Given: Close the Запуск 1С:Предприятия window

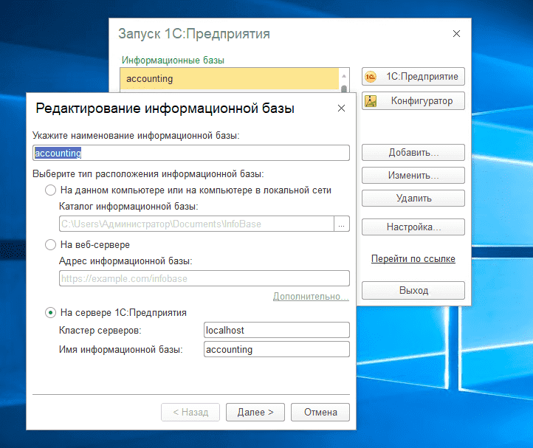Looking at the screenshot, I should click(456, 34).
